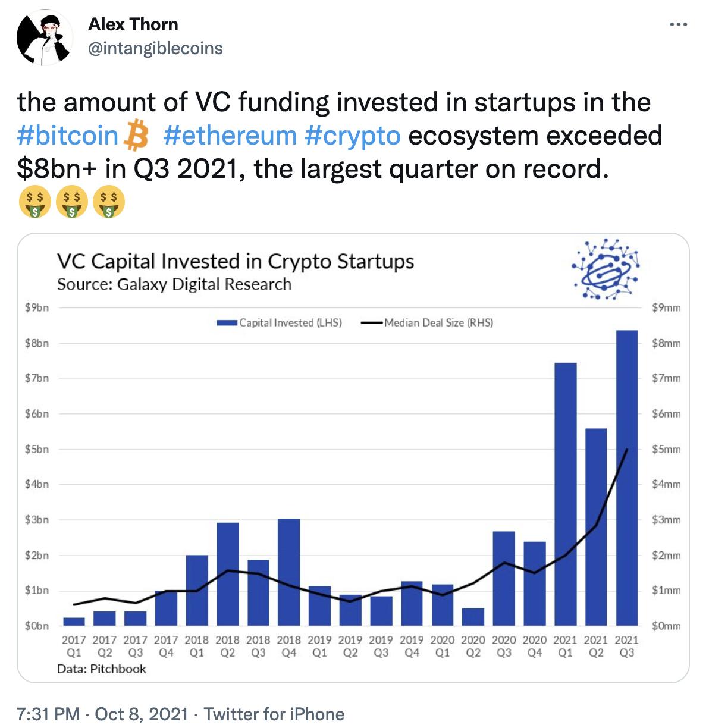The height and width of the screenshot is (728, 709).
Task: Click the first money-mouth face emoji
Action: tap(34, 202)
